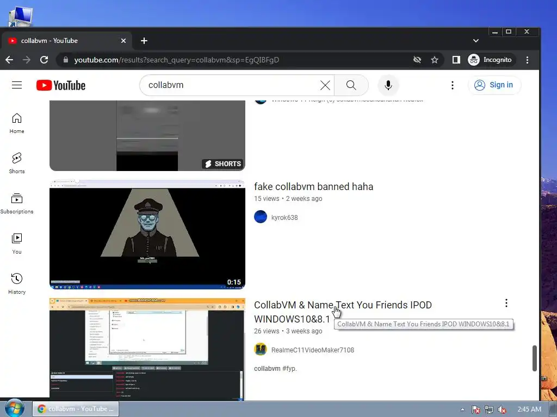Image resolution: width=557 pixels, height=417 pixels.
Task: Click the RealmeC11VideoMaker7108 avatar
Action: [x=261, y=349]
